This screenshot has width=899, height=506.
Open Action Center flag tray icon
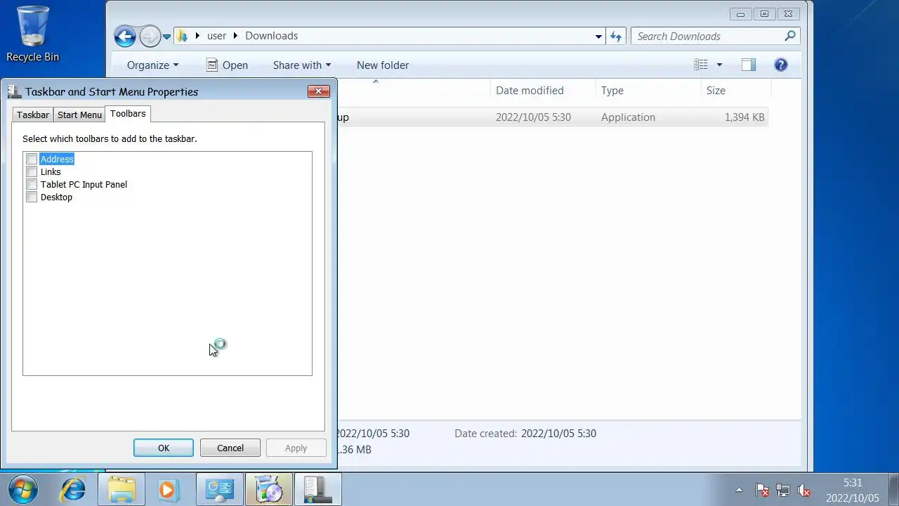pyautogui.click(x=762, y=490)
